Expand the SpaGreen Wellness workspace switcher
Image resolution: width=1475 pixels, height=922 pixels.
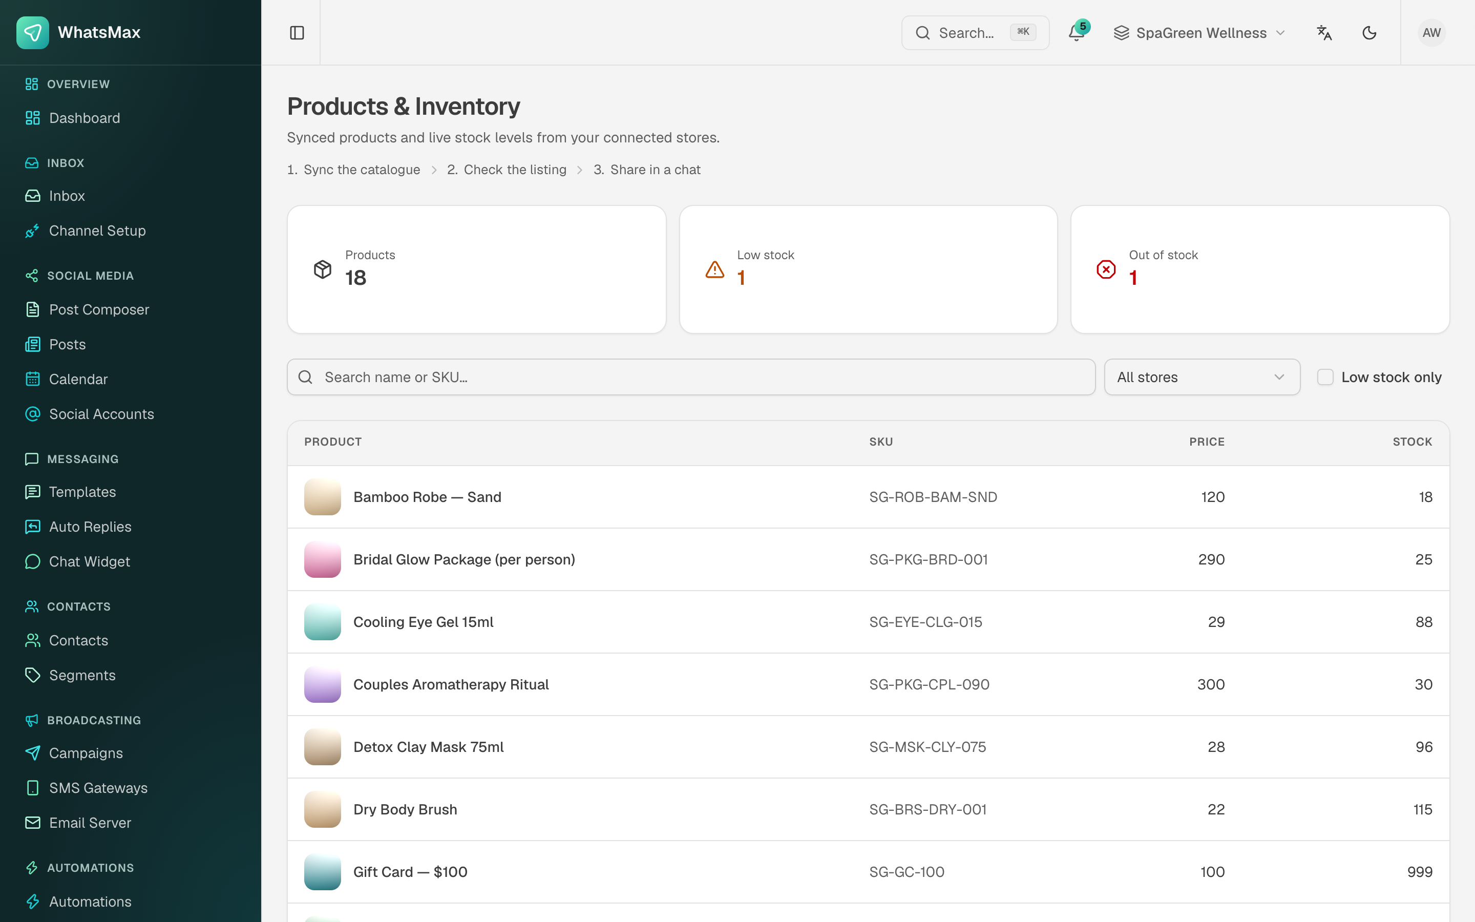click(1199, 33)
